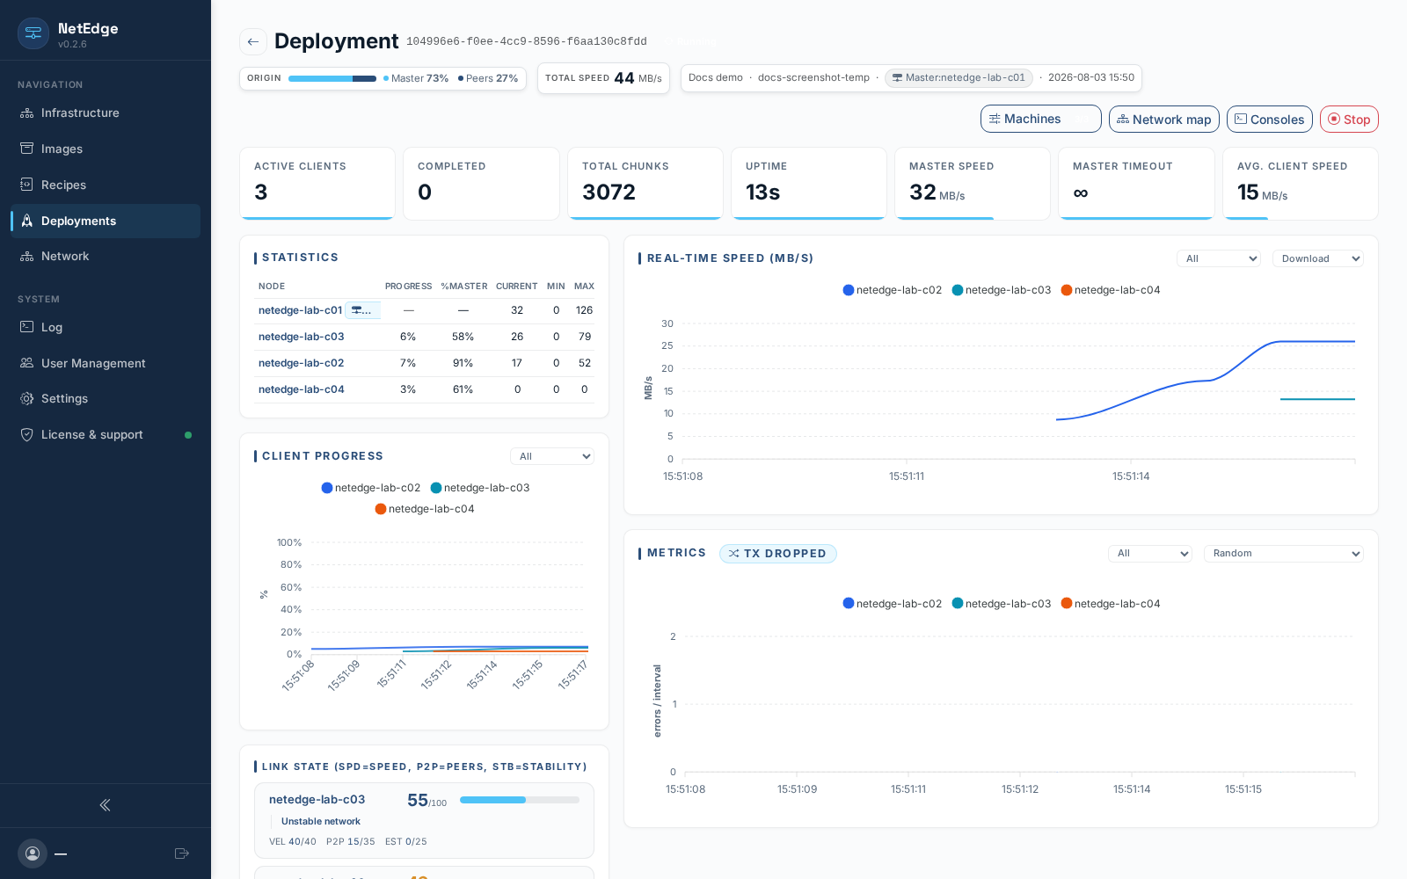1407x879 pixels.
Task: Click the deployment ID text
Action: pyautogui.click(x=526, y=42)
